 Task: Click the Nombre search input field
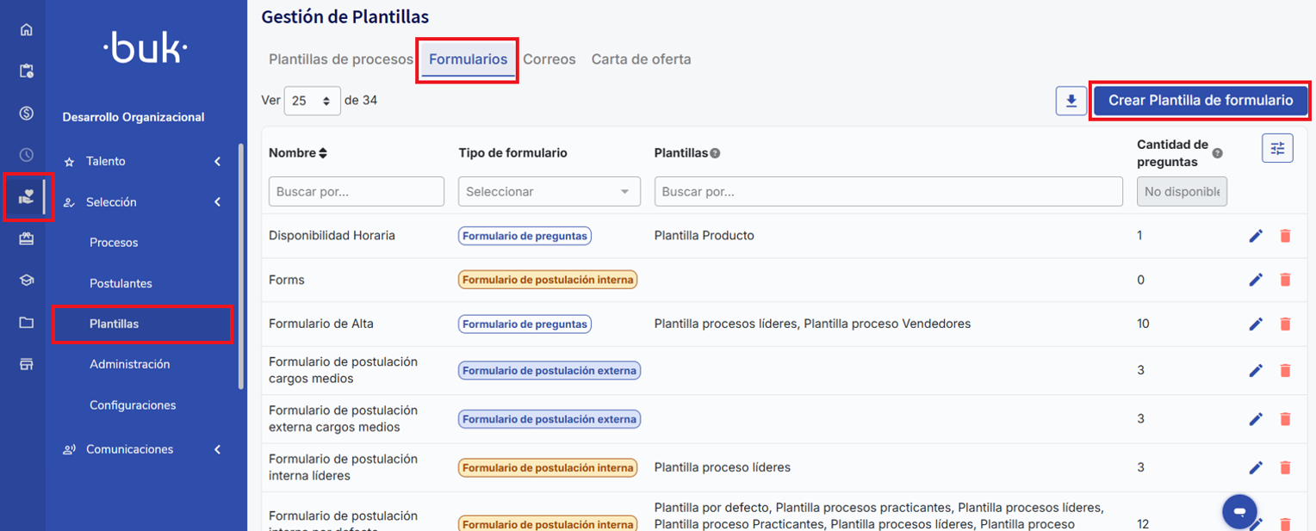tap(356, 192)
